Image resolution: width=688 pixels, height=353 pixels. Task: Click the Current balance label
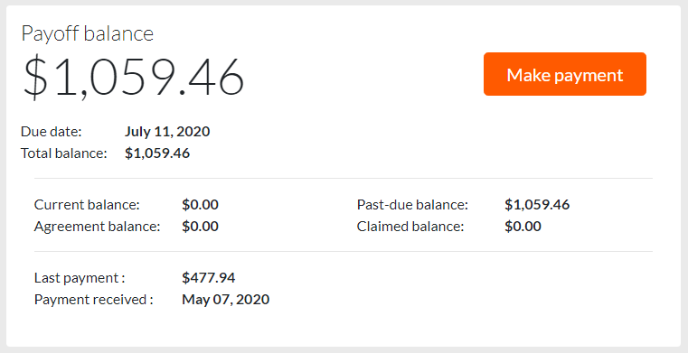pyautogui.click(x=87, y=205)
